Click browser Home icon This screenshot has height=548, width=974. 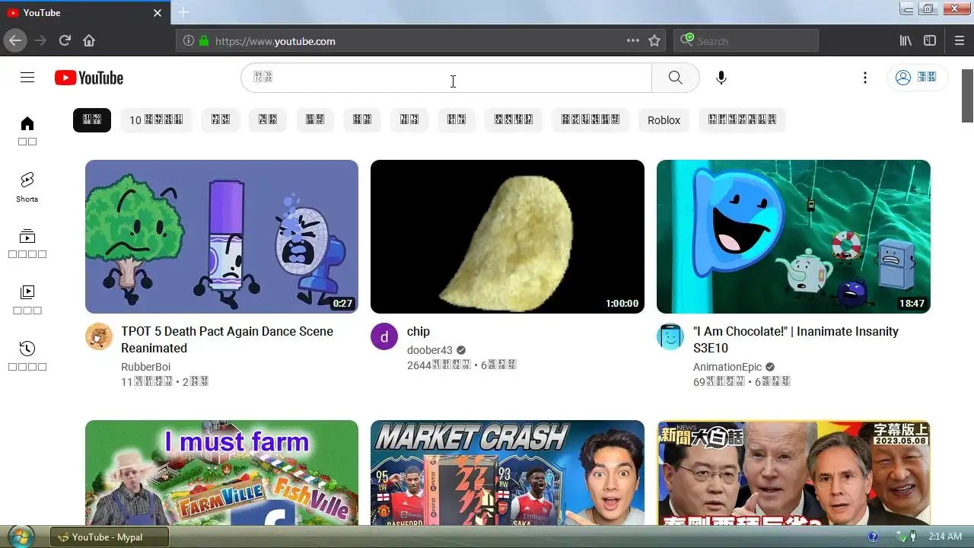(89, 41)
